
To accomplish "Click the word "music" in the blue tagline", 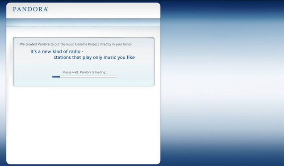I will tap(109, 58).
